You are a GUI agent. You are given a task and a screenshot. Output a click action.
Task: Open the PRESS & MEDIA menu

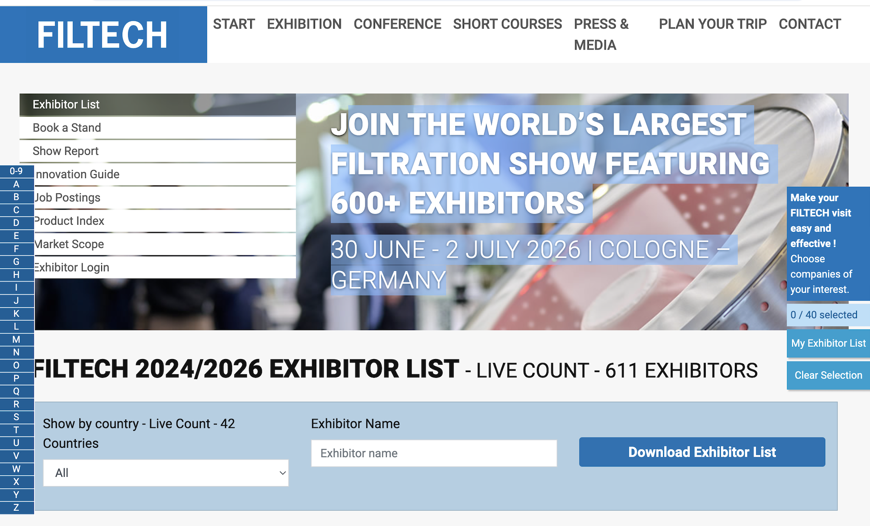tap(601, 34)
